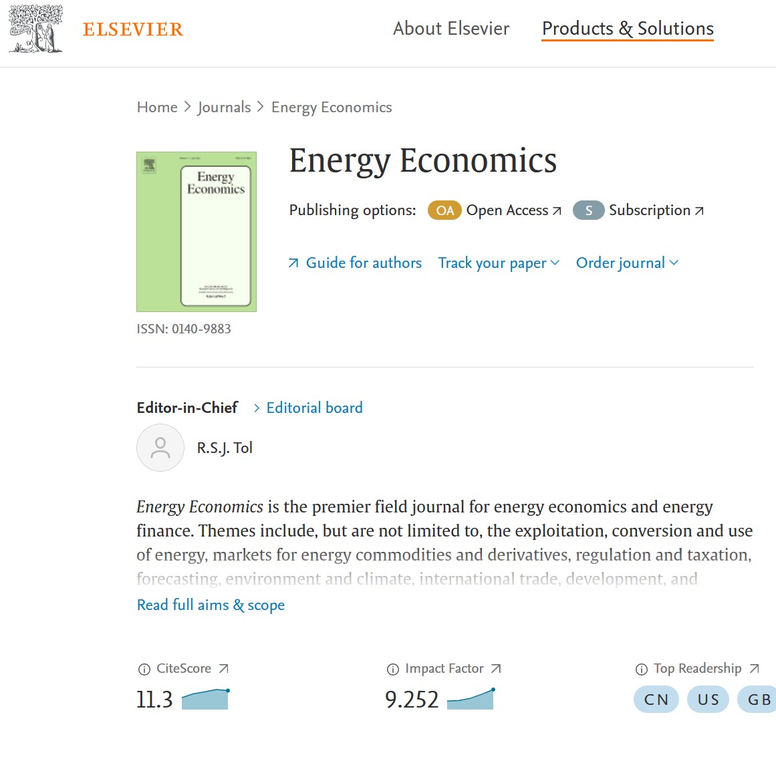Click the editor R.S.J. Tol avatar icon
The height and width of the screenshot is (761, 776).
click(160, 448)
